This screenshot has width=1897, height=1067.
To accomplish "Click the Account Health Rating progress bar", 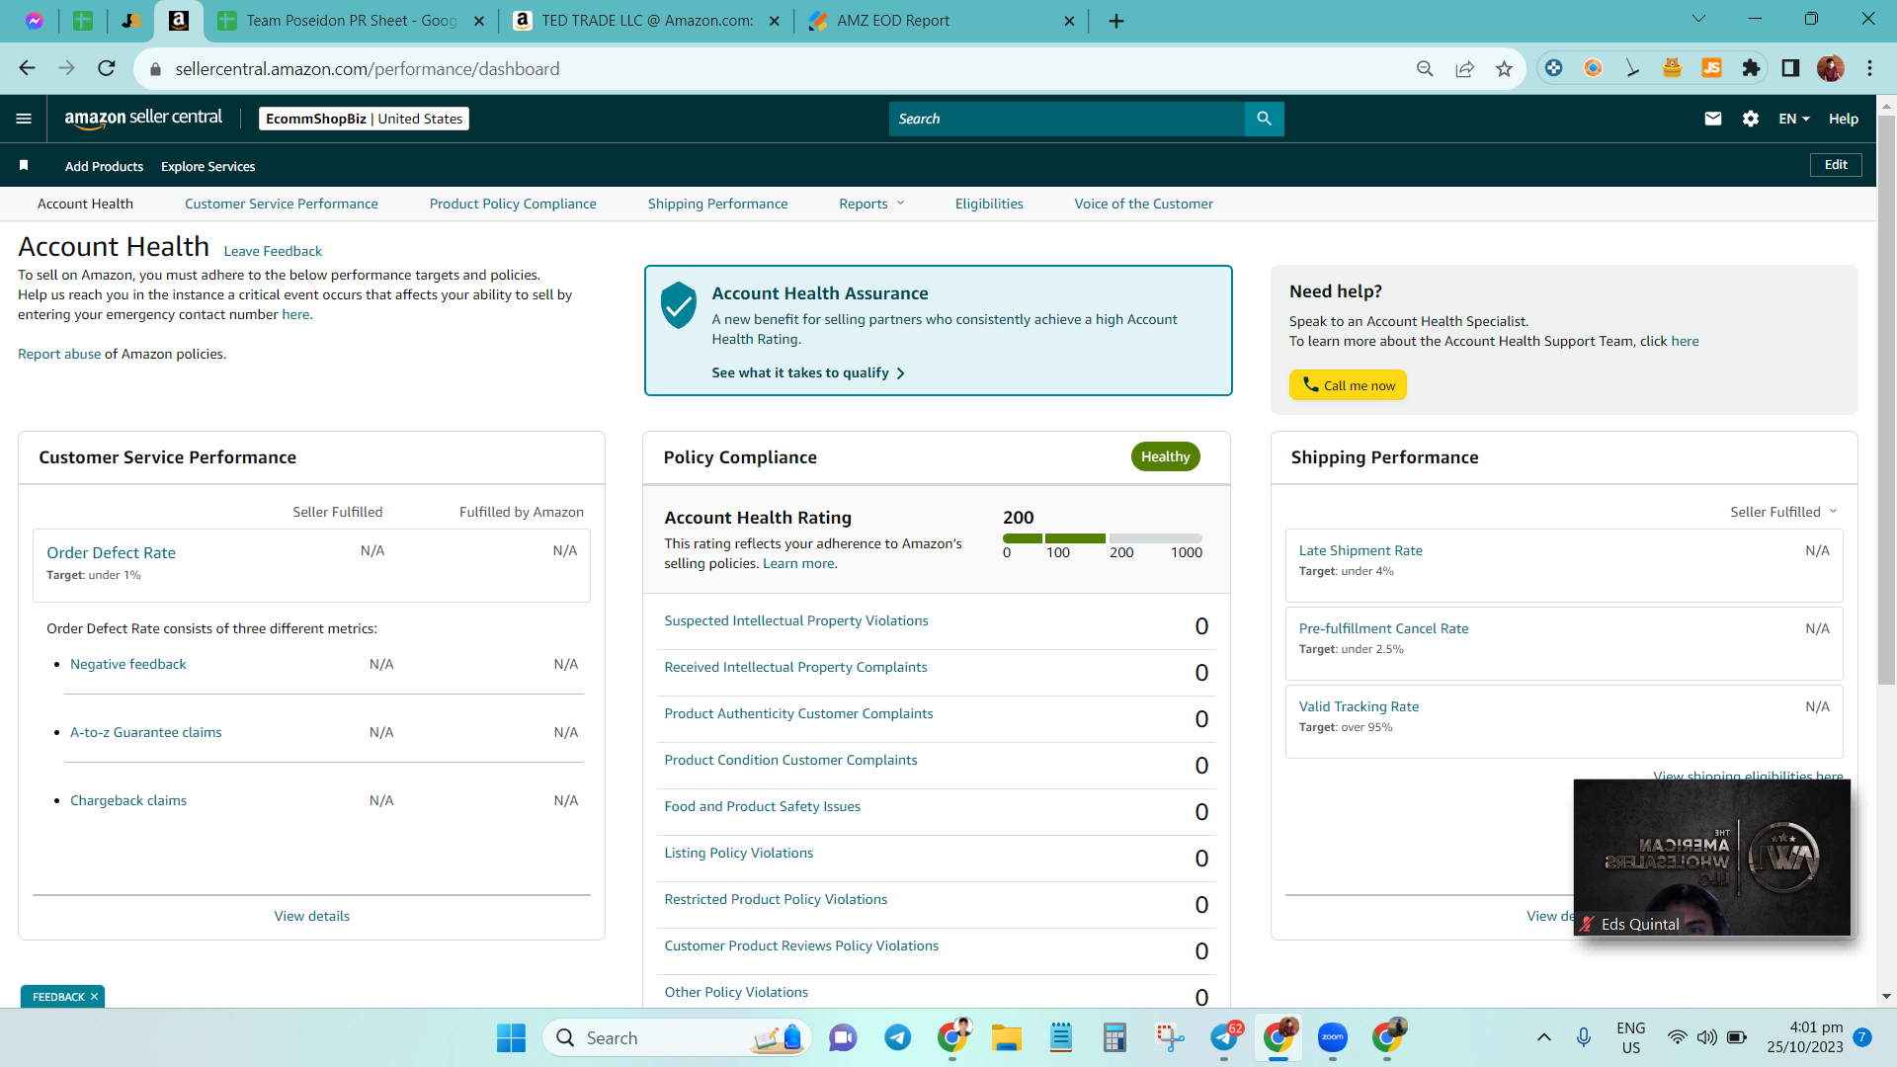I will (x=1103, y=538).
